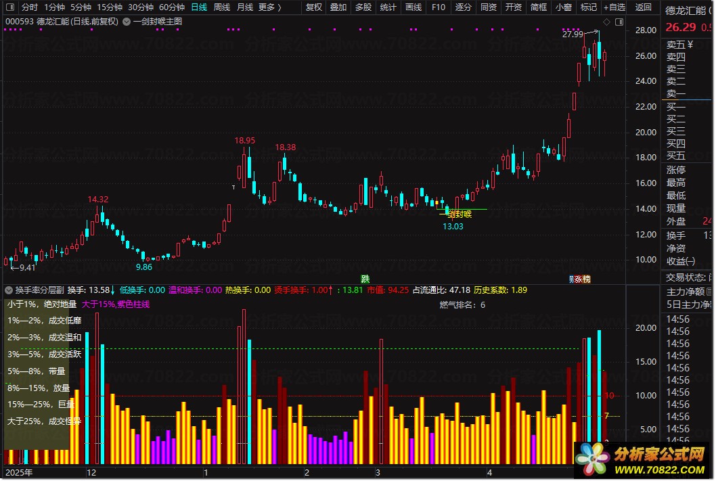This screenshot has height=481, width=716.
Task: Expand the 换手率分层副 indicator dropdown
Action: [x=9, y=290]
